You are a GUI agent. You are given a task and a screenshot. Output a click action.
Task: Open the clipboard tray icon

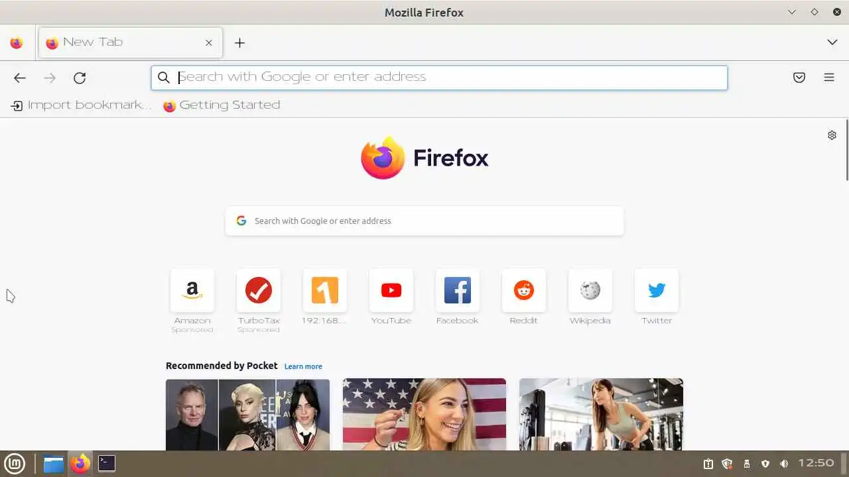(x=708, y=464)
